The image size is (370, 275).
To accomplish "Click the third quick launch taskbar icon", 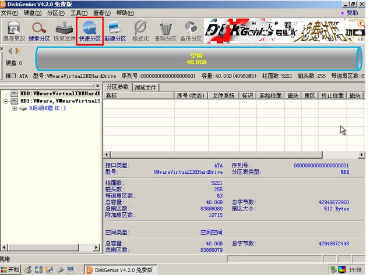I will [x=50, y=270].
